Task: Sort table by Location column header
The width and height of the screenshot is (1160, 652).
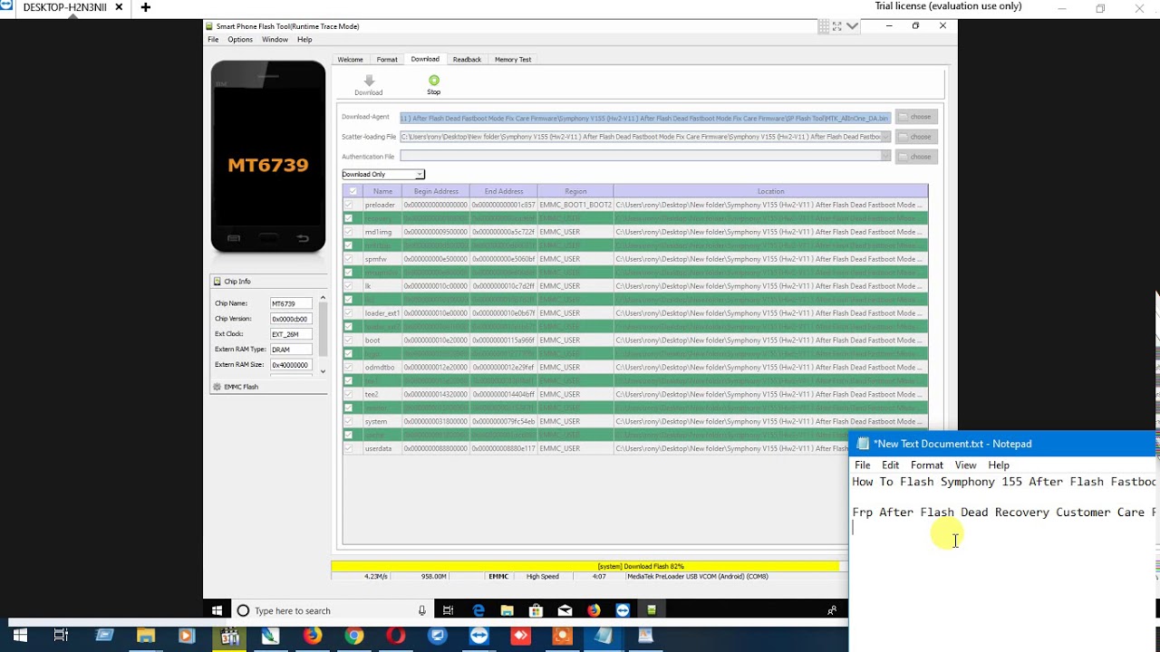Action: click(x=771, y=191)
